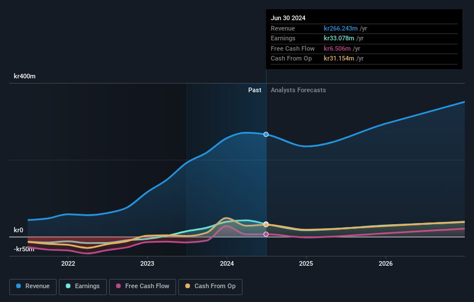Click the Jun 30 2024 tooltip date
Screen dimensions: 474x302
[288, 18]
